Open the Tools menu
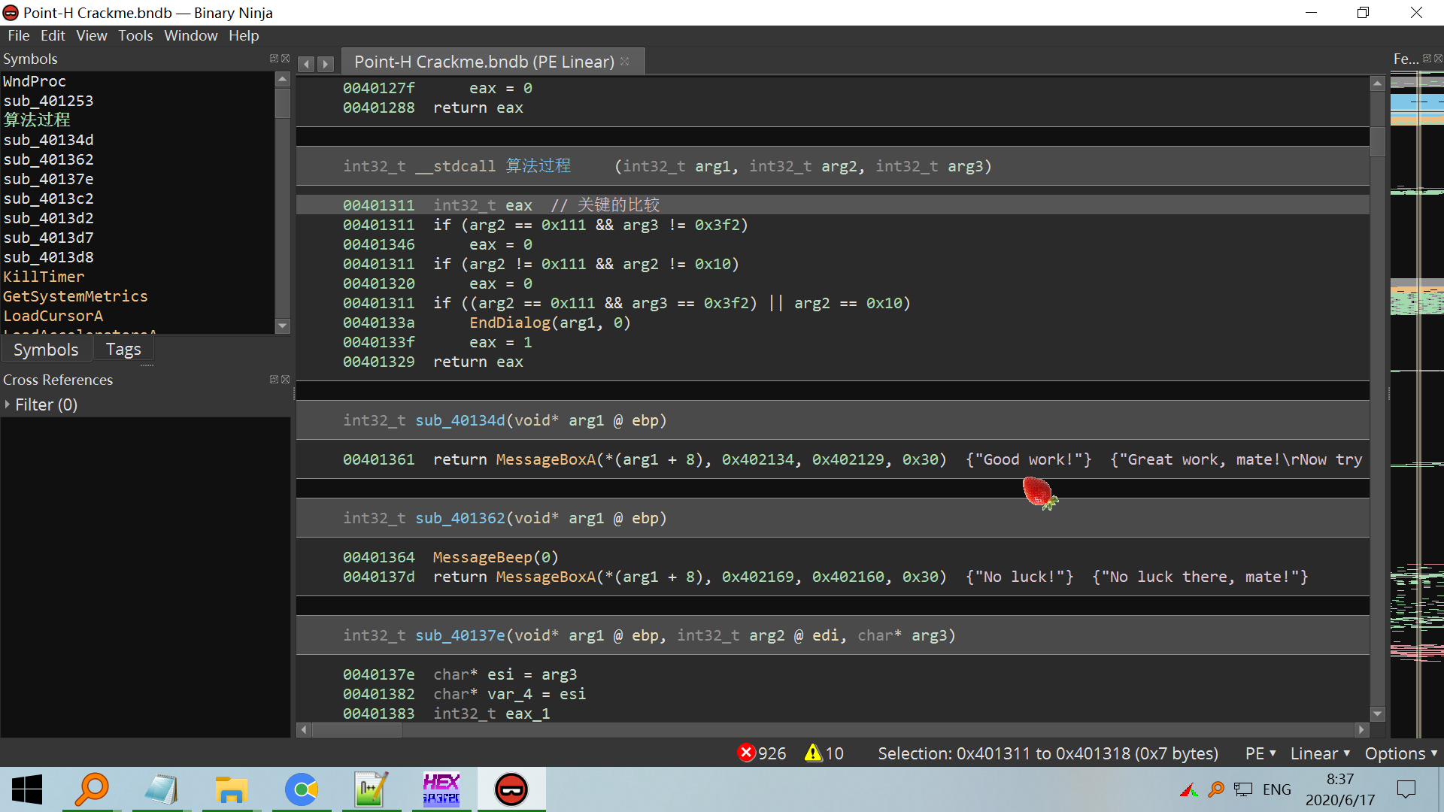This screenshot has height=812, width=1444. point(135,35)
